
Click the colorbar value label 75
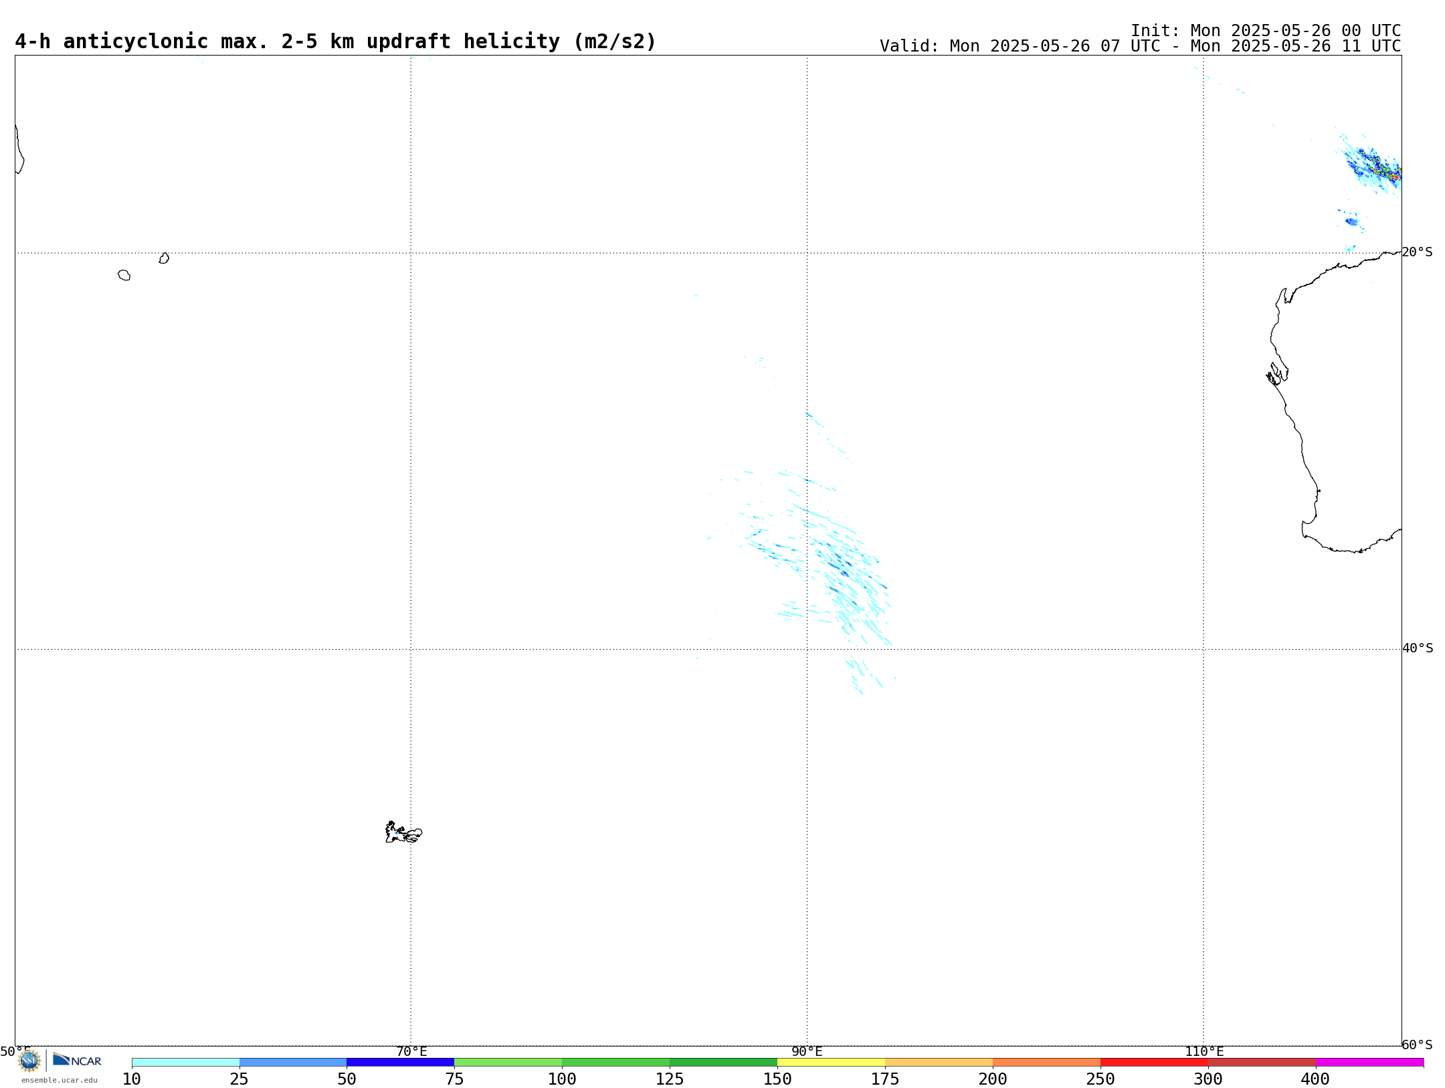click(x=455, y=1079)
